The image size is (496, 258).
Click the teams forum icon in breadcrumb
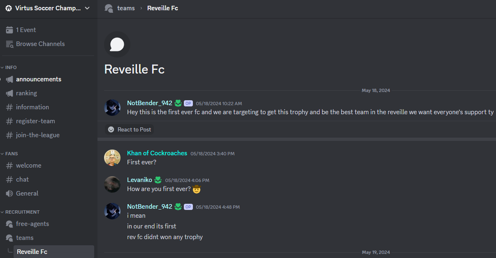(109, 8)
